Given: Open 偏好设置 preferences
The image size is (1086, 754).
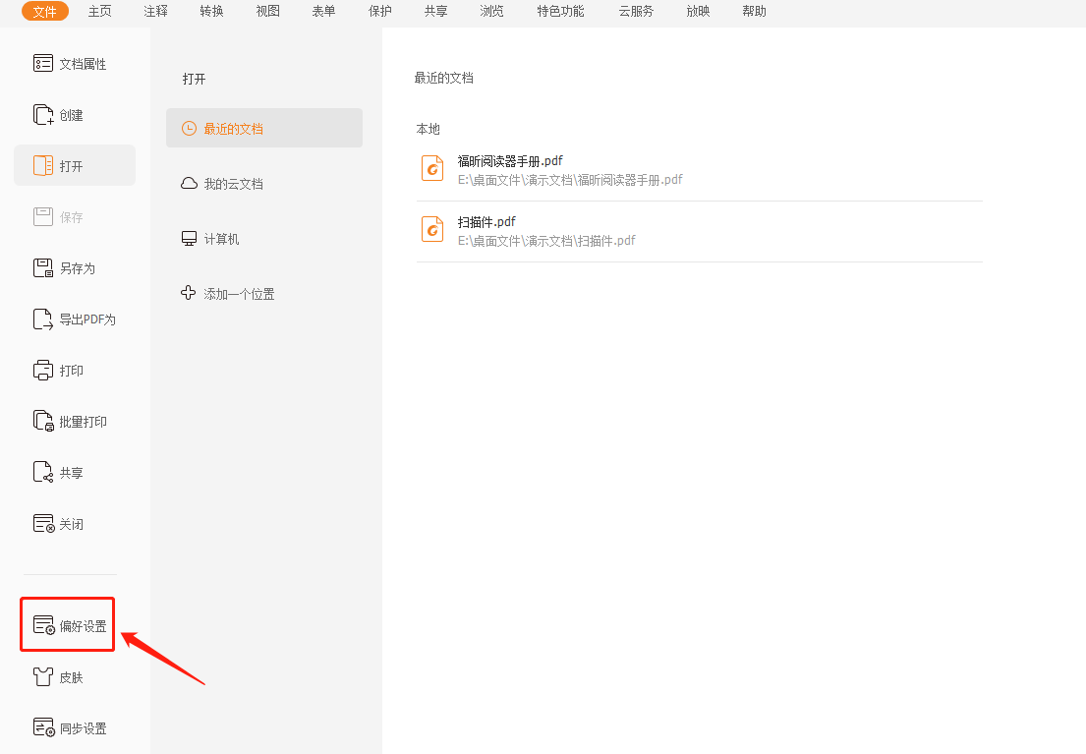Looking at the screenshot, I should pos(69,626).
